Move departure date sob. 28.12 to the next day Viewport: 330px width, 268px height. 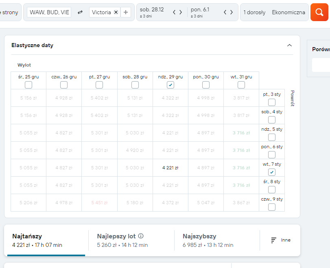(181, 13)
